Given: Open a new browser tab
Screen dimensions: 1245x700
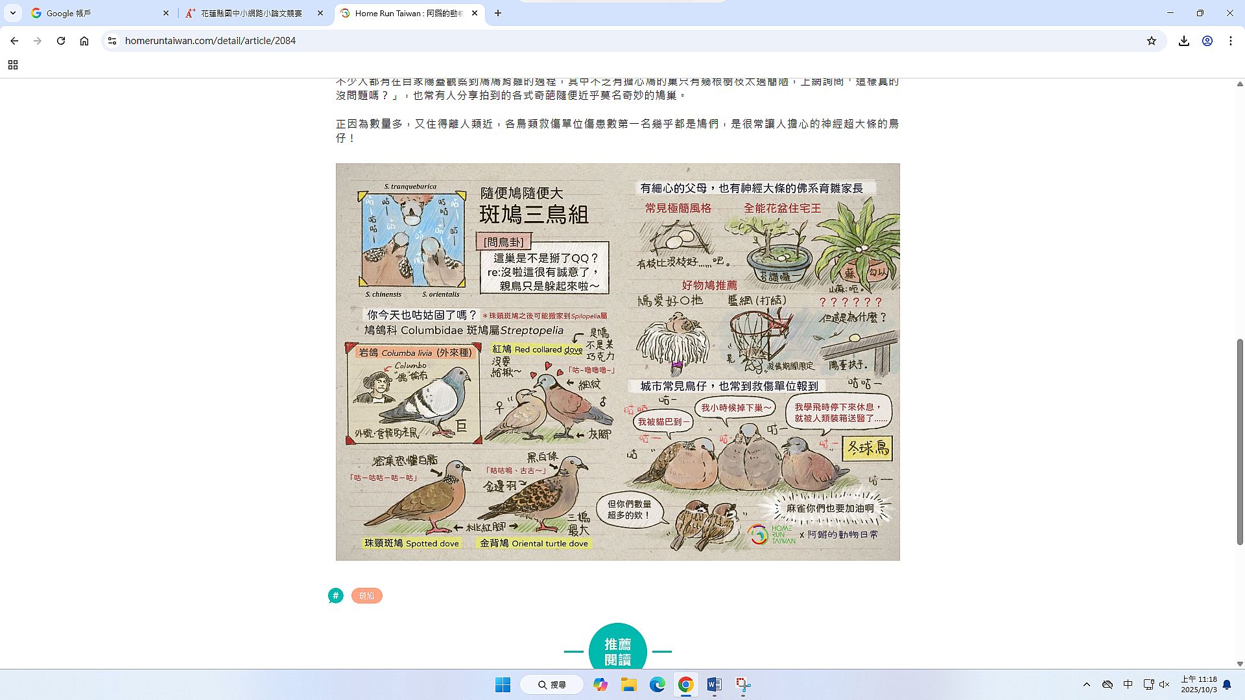Looking at the screenshot, I should 498,13.
